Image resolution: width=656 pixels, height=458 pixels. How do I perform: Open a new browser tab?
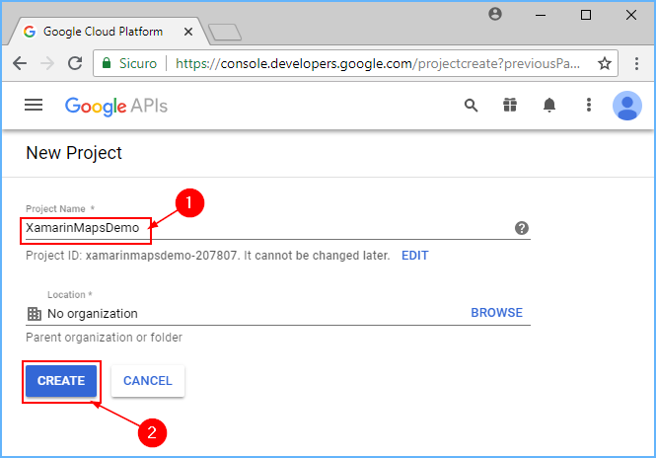(x=225, y=32)
